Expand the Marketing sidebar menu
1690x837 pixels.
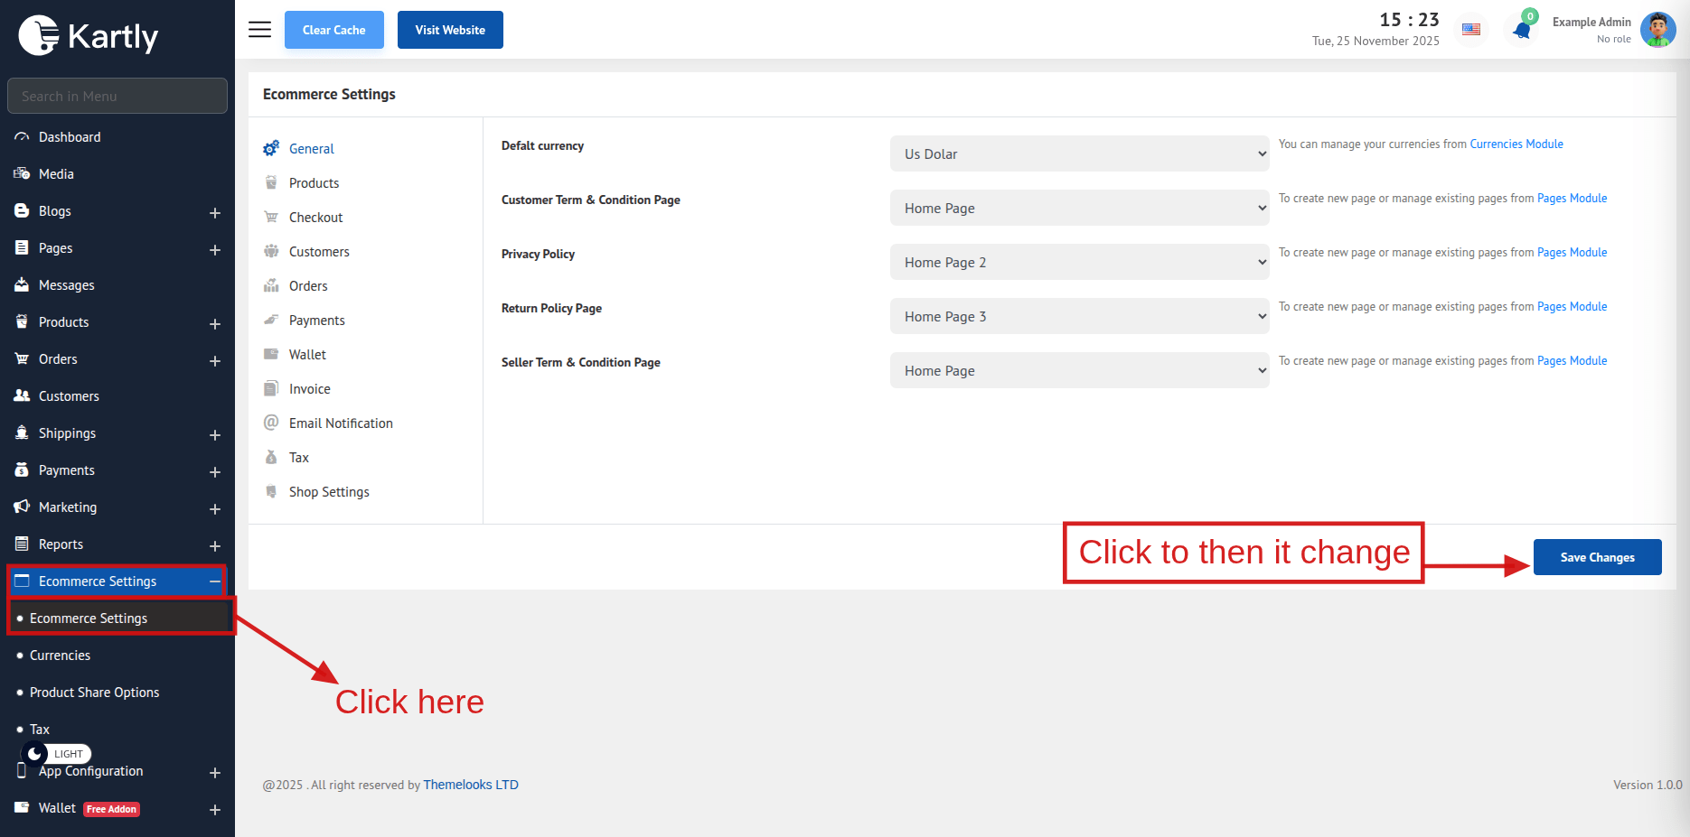pyautogui.click(x=215, y=508)
